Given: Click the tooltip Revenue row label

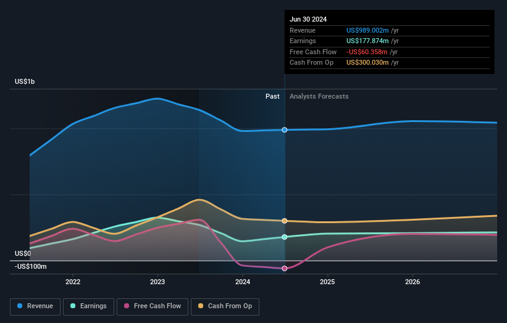Looking at the screenshot, I should pos(303,30).
